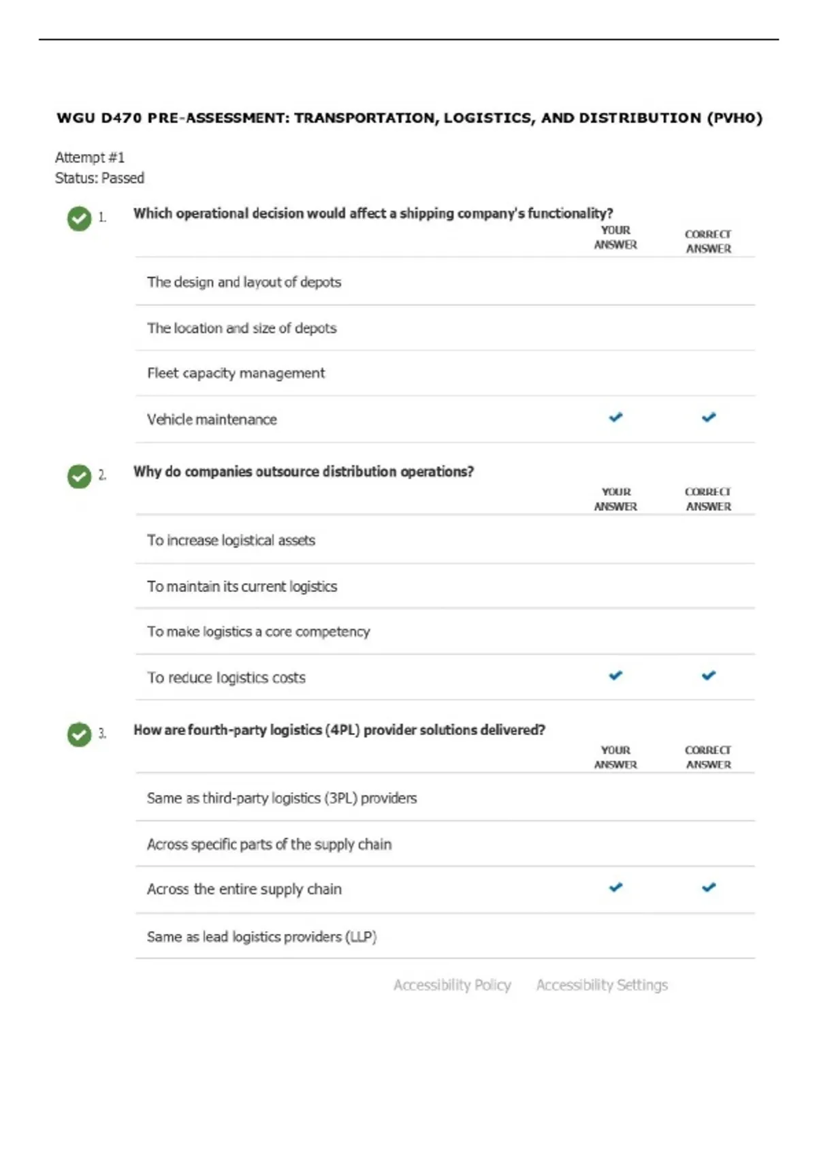Open the Accessibility Policy link
817x1158 pixels.
tap(452, 985)
